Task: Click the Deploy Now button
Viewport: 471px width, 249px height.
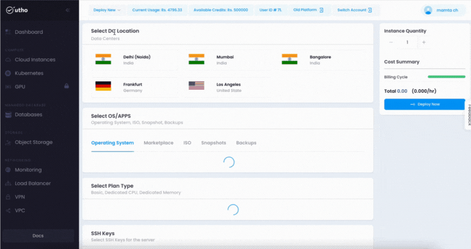Action: (424, 104)
